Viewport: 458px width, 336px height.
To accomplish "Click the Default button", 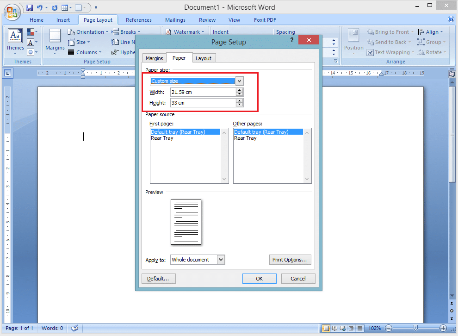I will tap(158, 279).
